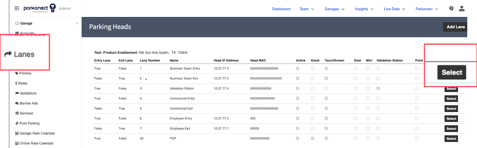This screenshot has width=477, height=148.
Task: Click the Business Tower Exit name cell
Action: (x=184, y=78)
